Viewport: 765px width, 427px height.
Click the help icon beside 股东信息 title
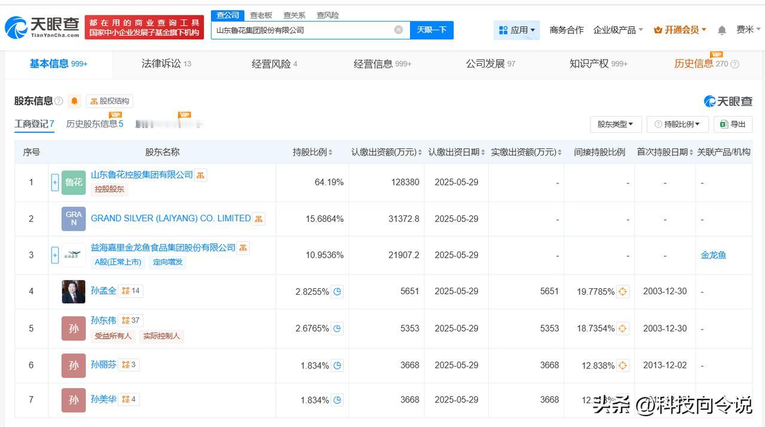pyautogui.click(x=59, y=101)
